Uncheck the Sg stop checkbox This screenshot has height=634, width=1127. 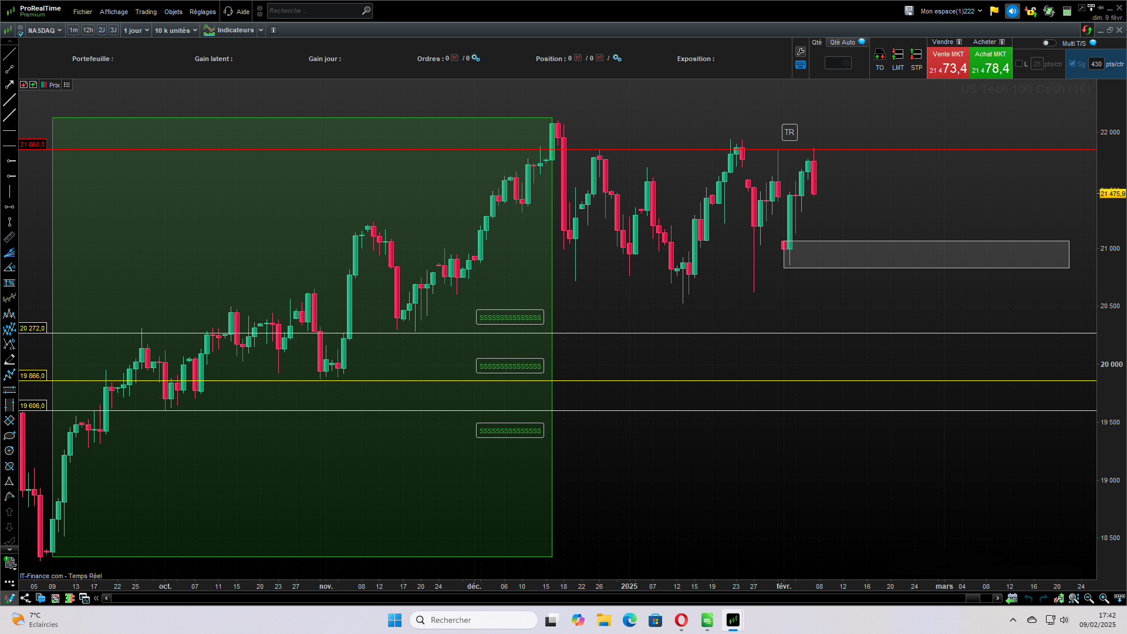click(x=1072, y=64)
